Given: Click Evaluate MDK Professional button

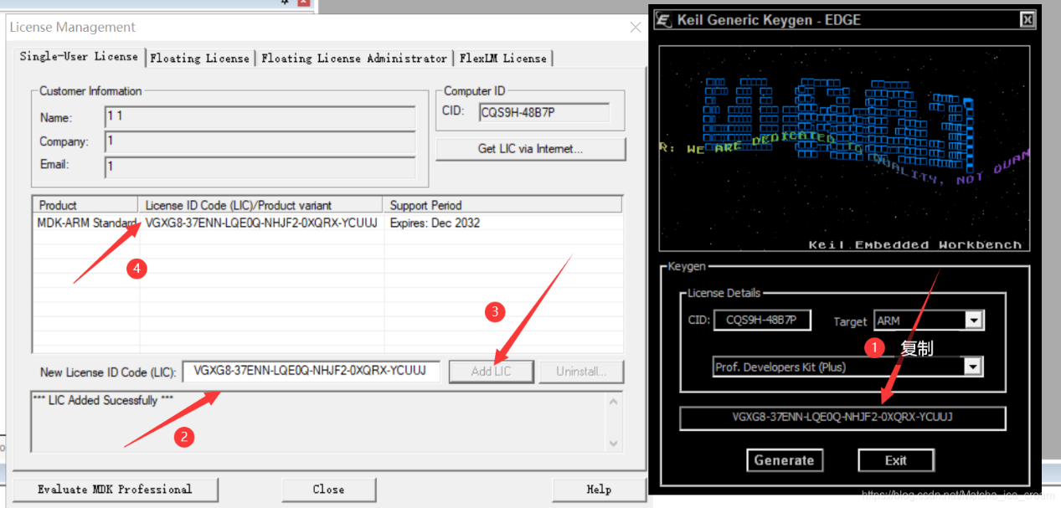Looking at the screenshot, I should click(x=116, y=490).
